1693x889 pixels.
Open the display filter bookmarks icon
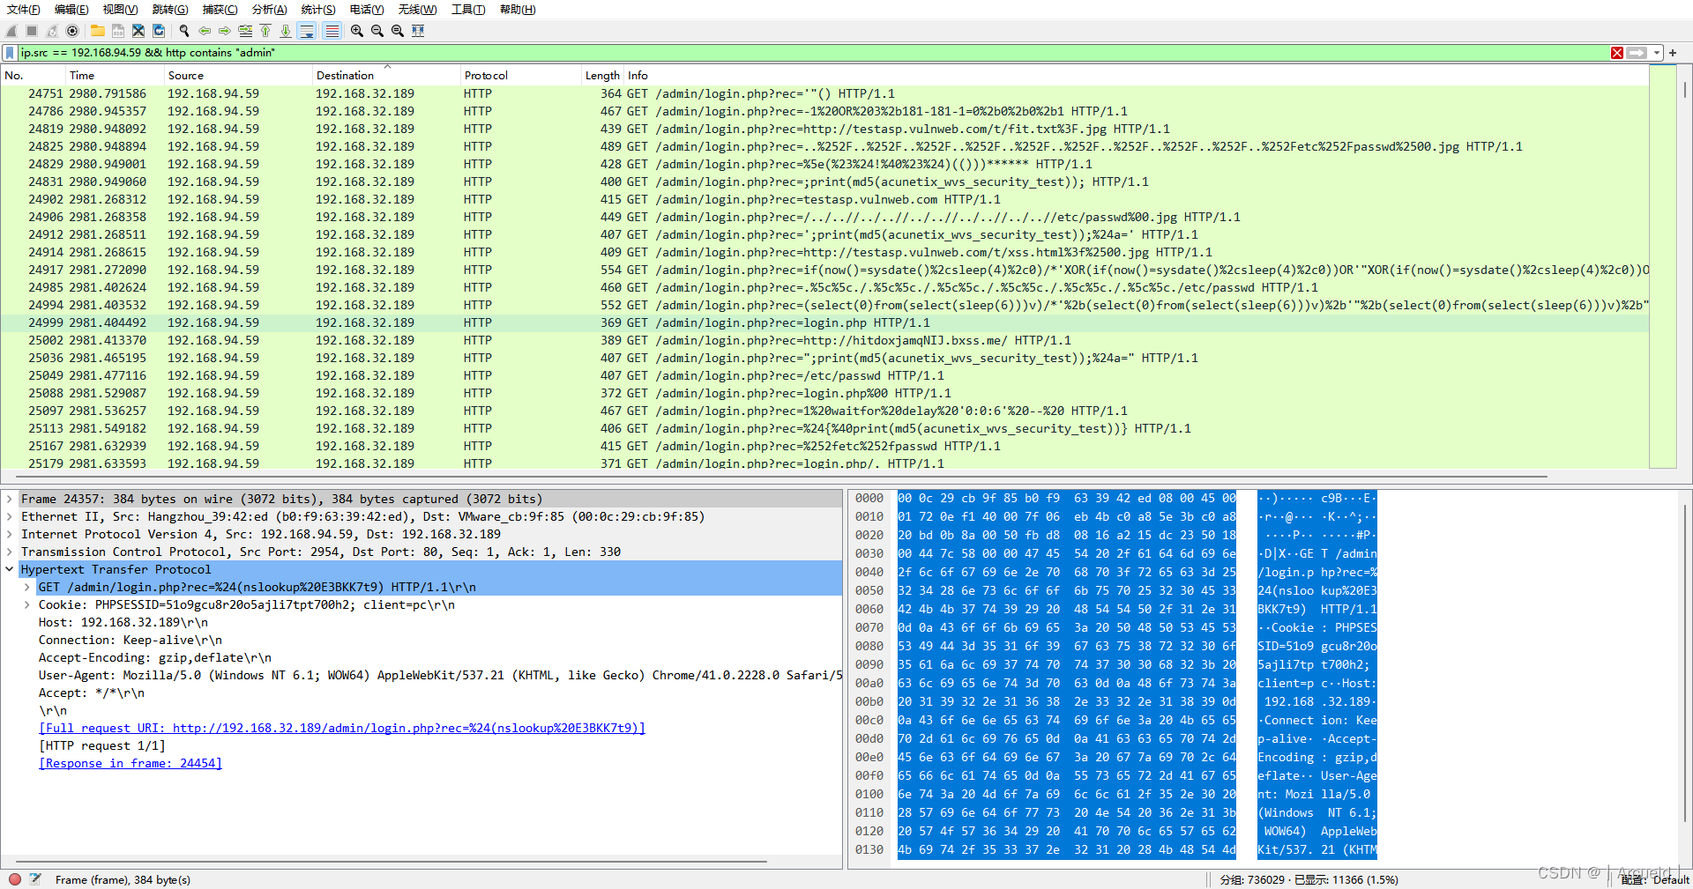[10, 53]
